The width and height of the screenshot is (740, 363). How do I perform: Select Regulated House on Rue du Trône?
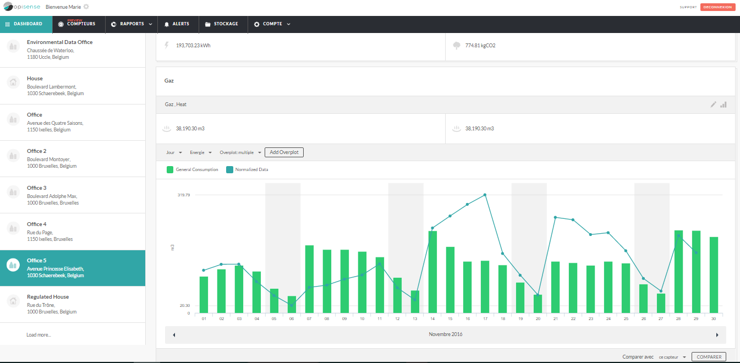[73, 304]
